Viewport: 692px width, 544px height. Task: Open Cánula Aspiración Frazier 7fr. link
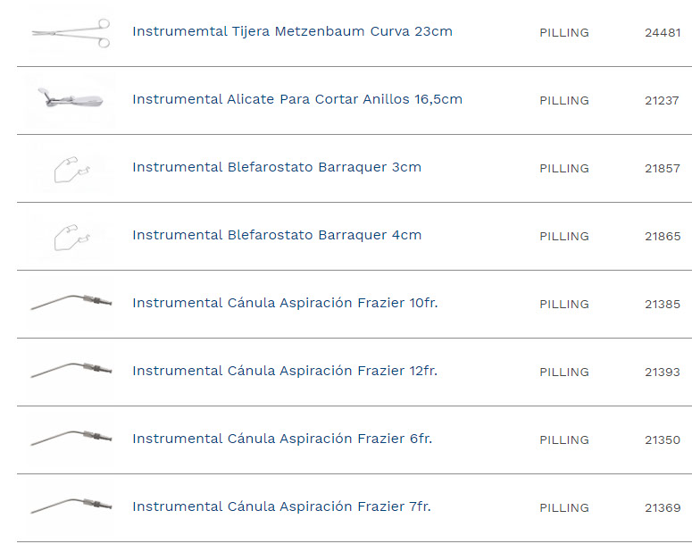[x=281, y=506]
